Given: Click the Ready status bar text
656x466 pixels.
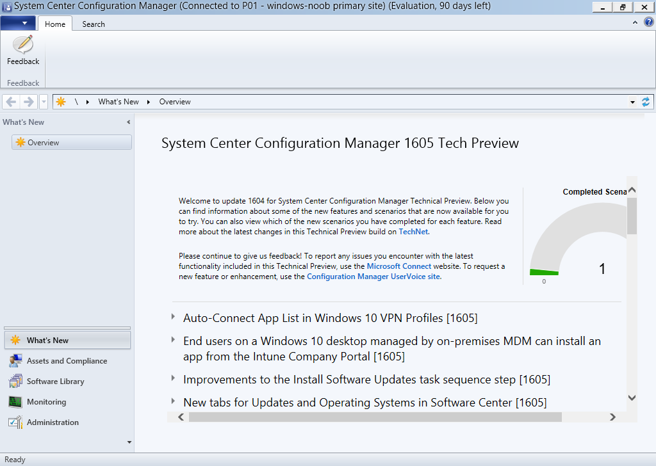Looking at the screenshot, I should (x=15, y=460).
